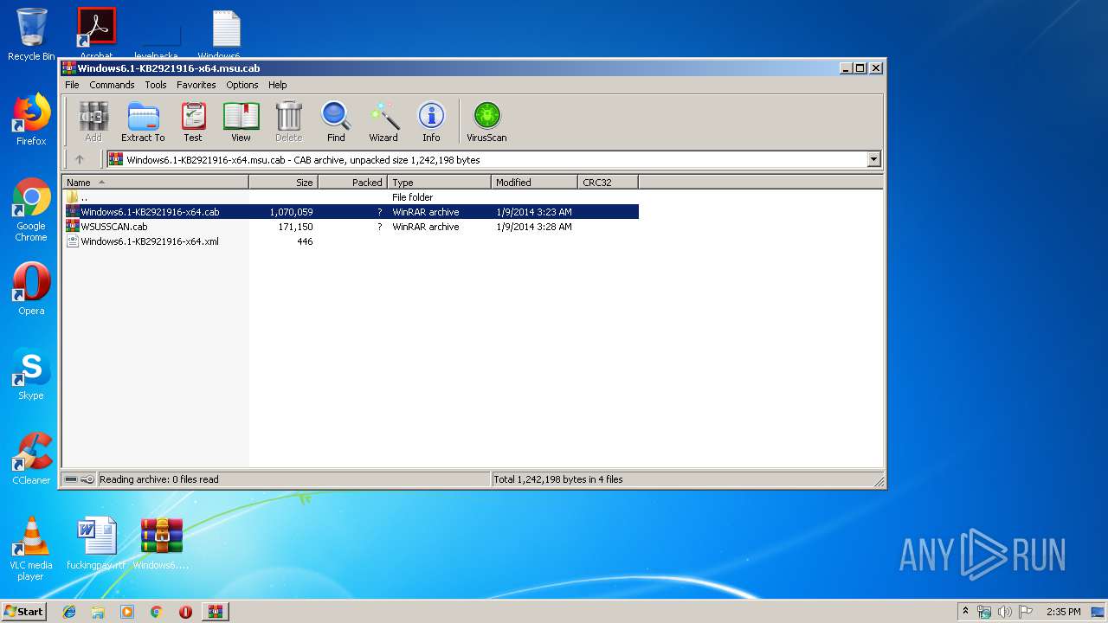Click the network tray icon

pyautogui.click(x=984, y=612)
